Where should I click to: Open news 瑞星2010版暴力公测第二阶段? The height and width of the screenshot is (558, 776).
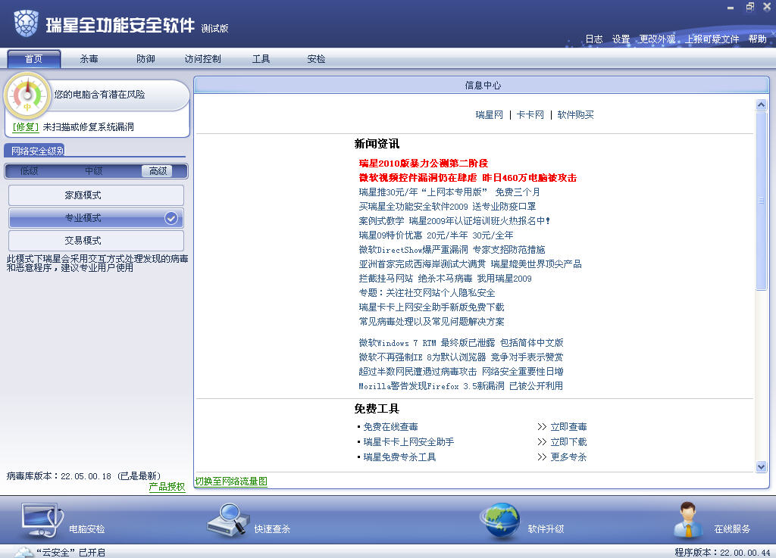click(423, 163)
